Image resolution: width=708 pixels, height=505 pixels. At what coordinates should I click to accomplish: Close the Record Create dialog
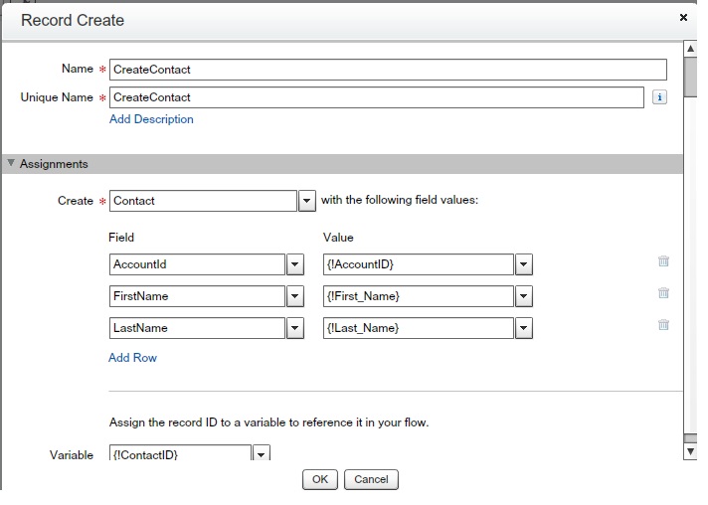(683, 18)
